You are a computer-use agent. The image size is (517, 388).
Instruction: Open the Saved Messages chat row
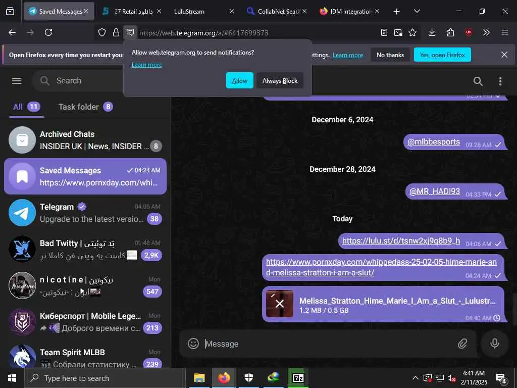pyautogui.click(x=85, y=176)
